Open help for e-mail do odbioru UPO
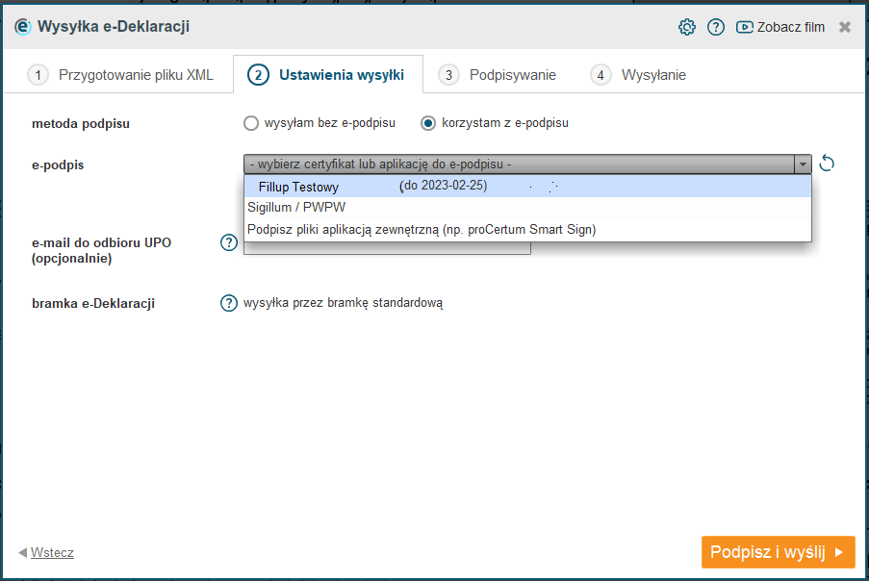This screenshot has height=581, width=869. point(229,242)
